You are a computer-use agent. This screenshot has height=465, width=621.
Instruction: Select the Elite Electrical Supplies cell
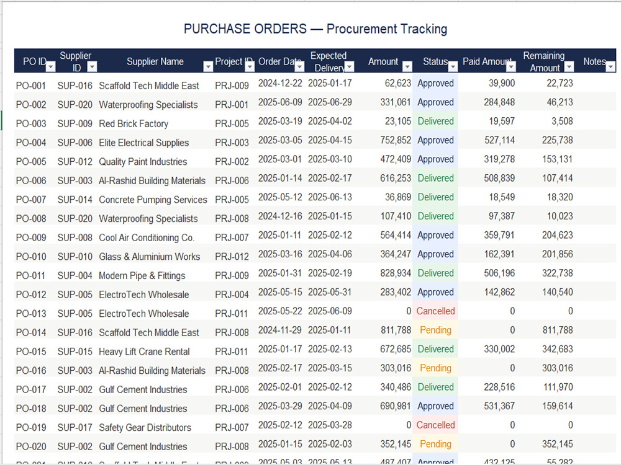pos(144,143)
